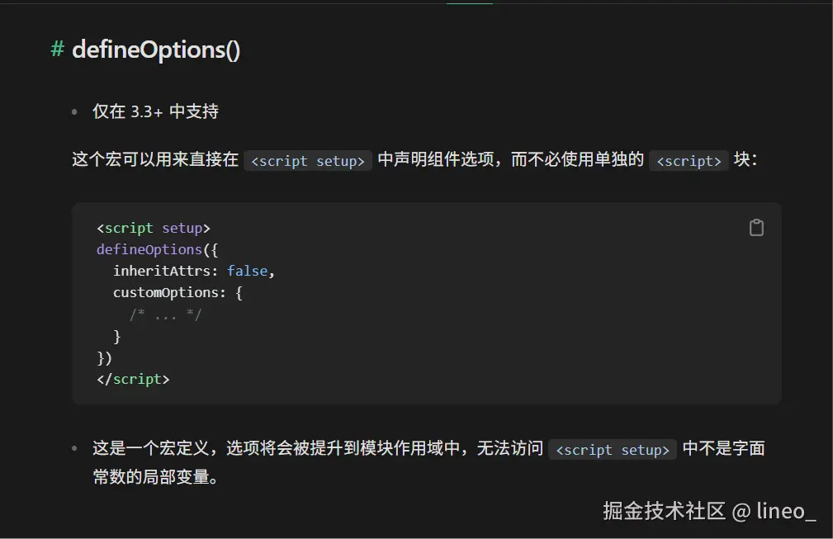
Task: Click the closing </script> tag line
Action: [x=133, y=379]
